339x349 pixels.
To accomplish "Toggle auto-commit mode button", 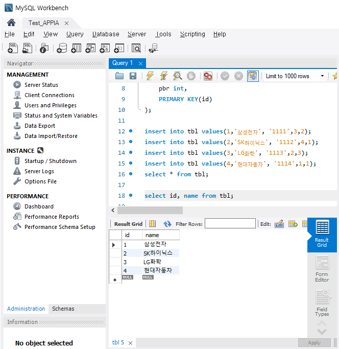I will tap(253, 76).
